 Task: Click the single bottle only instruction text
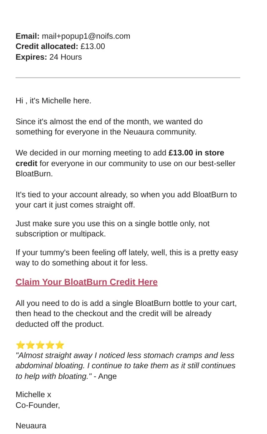click(113, 229)
